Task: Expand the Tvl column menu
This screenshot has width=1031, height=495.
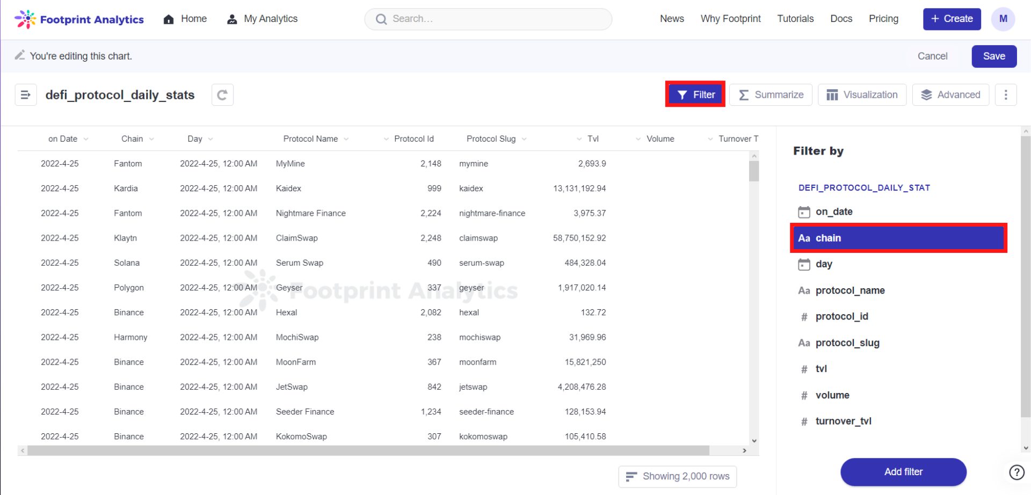Action: point(579,139)
